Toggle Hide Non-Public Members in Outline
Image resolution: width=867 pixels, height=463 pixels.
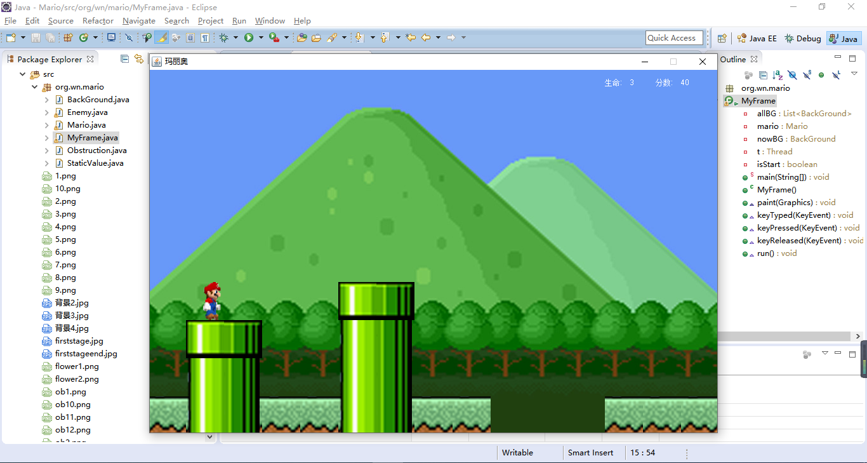821,75
